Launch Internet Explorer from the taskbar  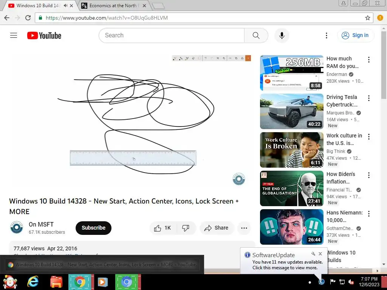[33, 282]
